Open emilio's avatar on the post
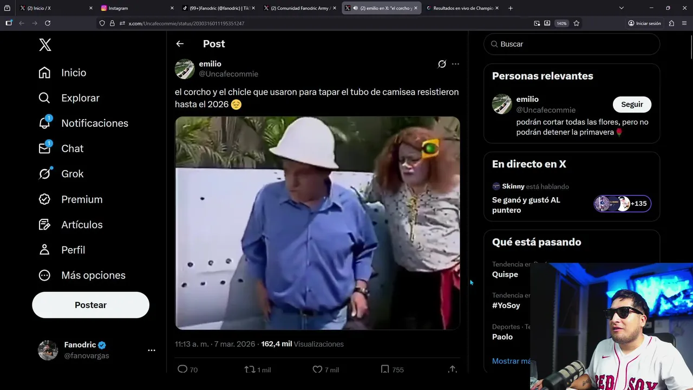Image resolution: width=693 pixels, height=390 pixels. (185, 69)
